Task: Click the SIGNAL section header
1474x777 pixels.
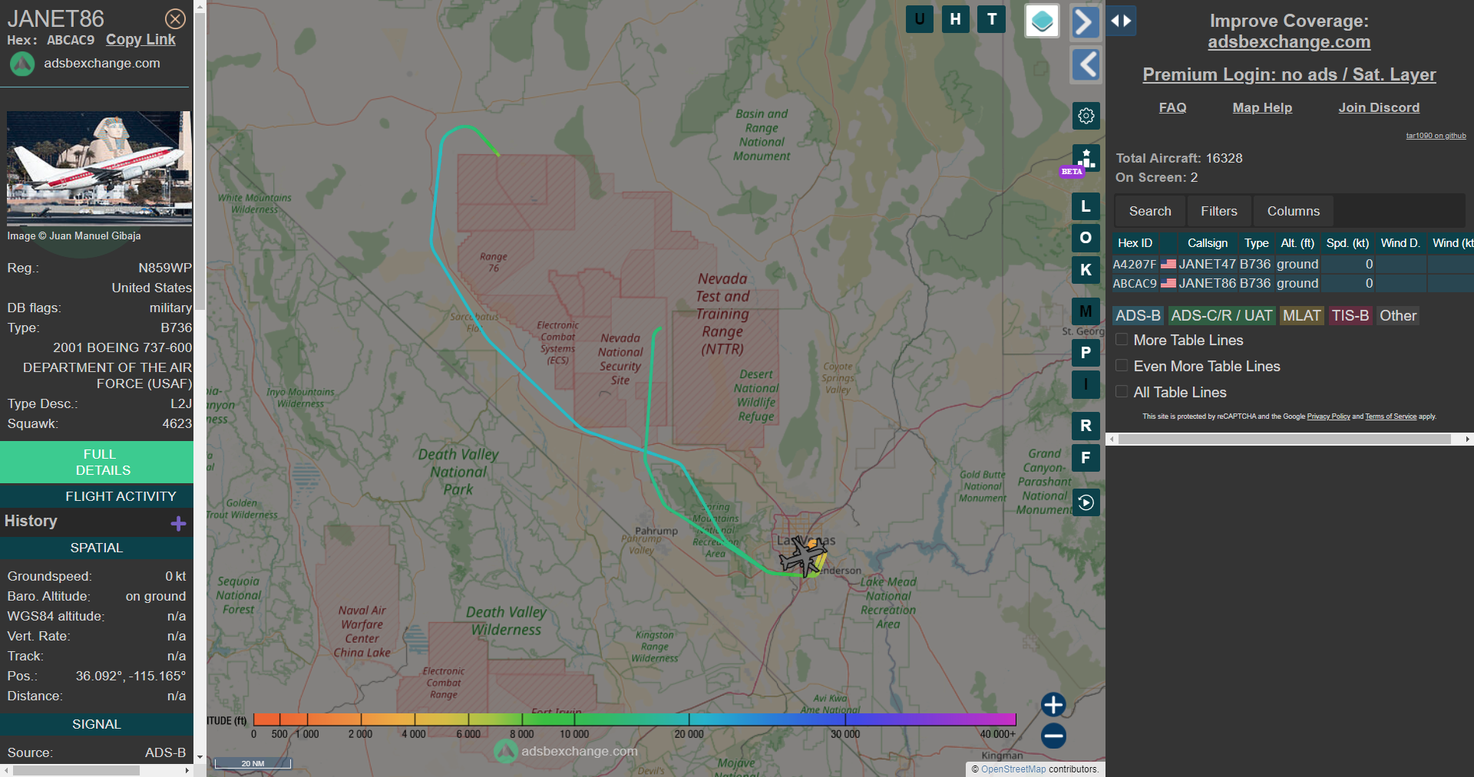Action: (97, 724)
